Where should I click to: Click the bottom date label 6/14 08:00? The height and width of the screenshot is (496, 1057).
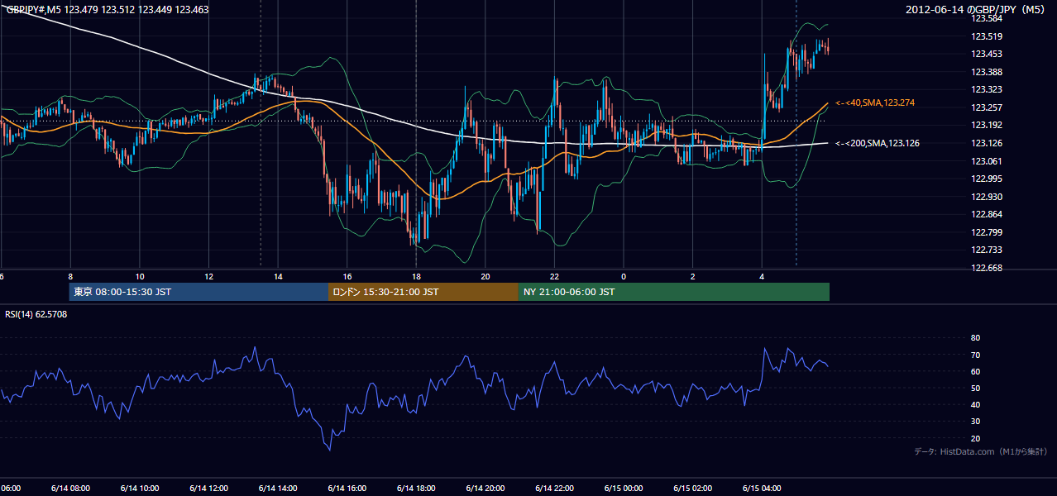tap(69, 489)
